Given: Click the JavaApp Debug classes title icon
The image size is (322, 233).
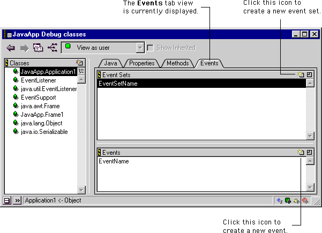Looking at the screenshot, I should 8,34.
